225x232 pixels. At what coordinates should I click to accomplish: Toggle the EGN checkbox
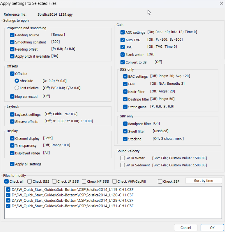pos(125,84)
